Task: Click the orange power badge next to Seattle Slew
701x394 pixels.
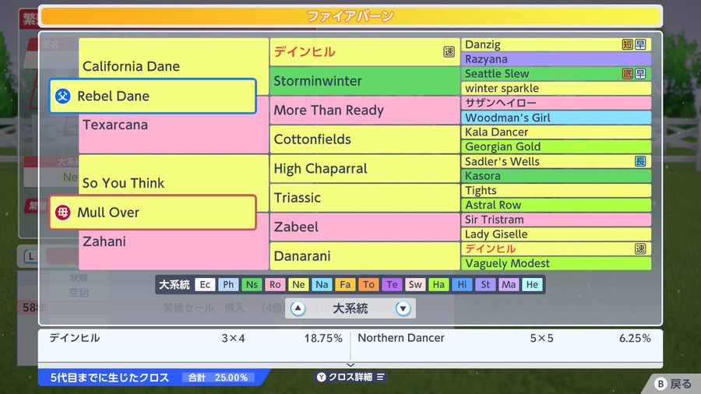Action: pyautogui.click(x=627, y=74)
